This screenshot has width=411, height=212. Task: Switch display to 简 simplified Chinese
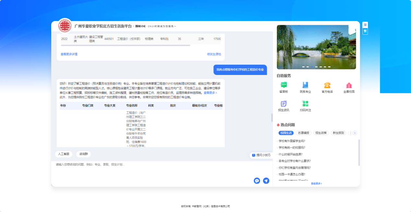point(365,24)
